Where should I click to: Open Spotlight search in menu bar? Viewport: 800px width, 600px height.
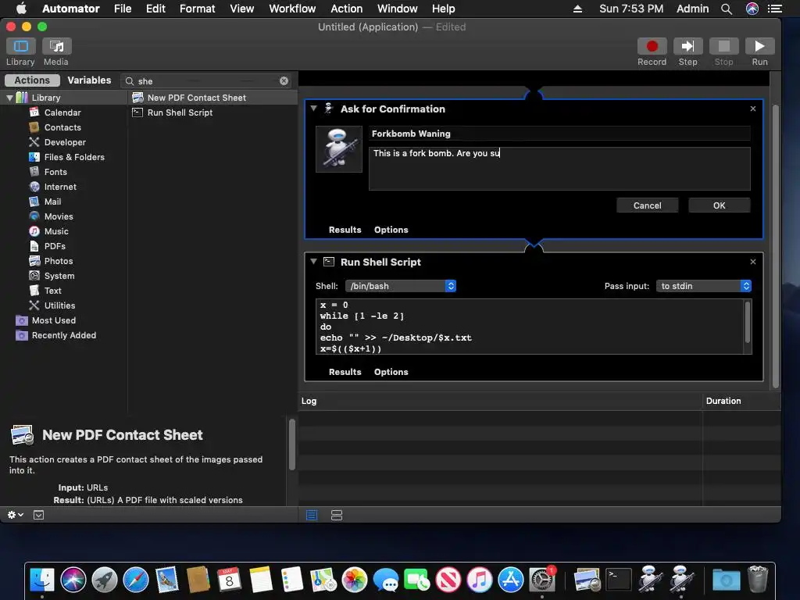click(727, 9)
